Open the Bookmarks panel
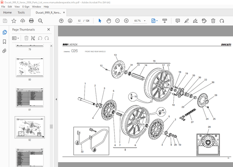The height and width of the screenshot is (167, 233). click(5, 42)
